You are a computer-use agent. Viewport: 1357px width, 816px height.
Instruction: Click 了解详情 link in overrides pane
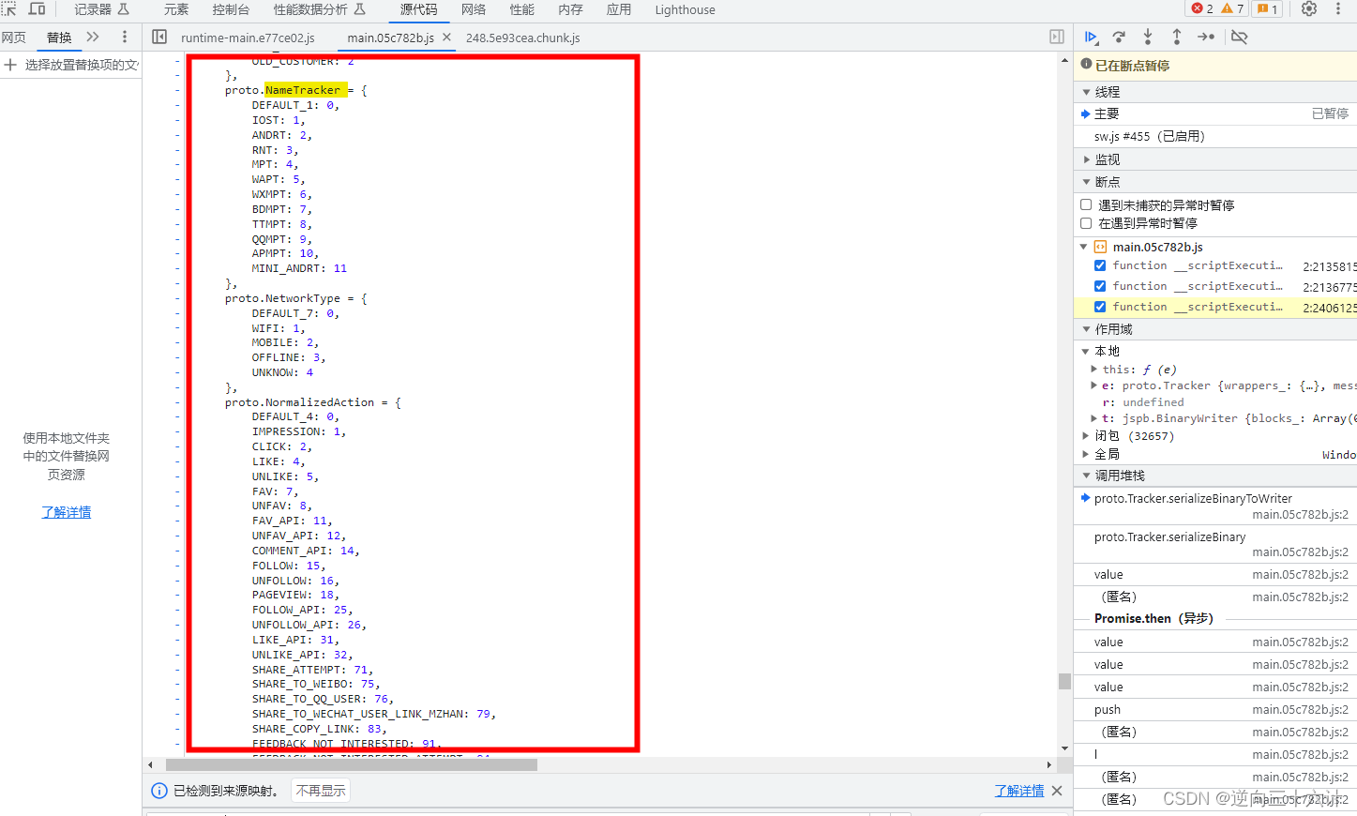tap(67, 512)
